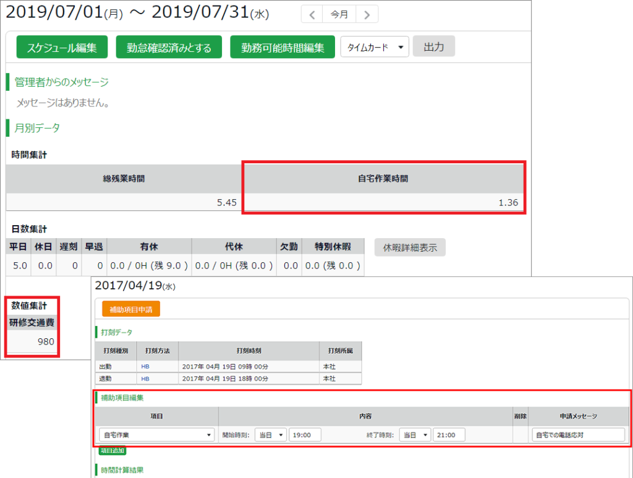Show leave details with 休暇詳細表示
This screenshot has height=478, width=633.
[410, 247]
